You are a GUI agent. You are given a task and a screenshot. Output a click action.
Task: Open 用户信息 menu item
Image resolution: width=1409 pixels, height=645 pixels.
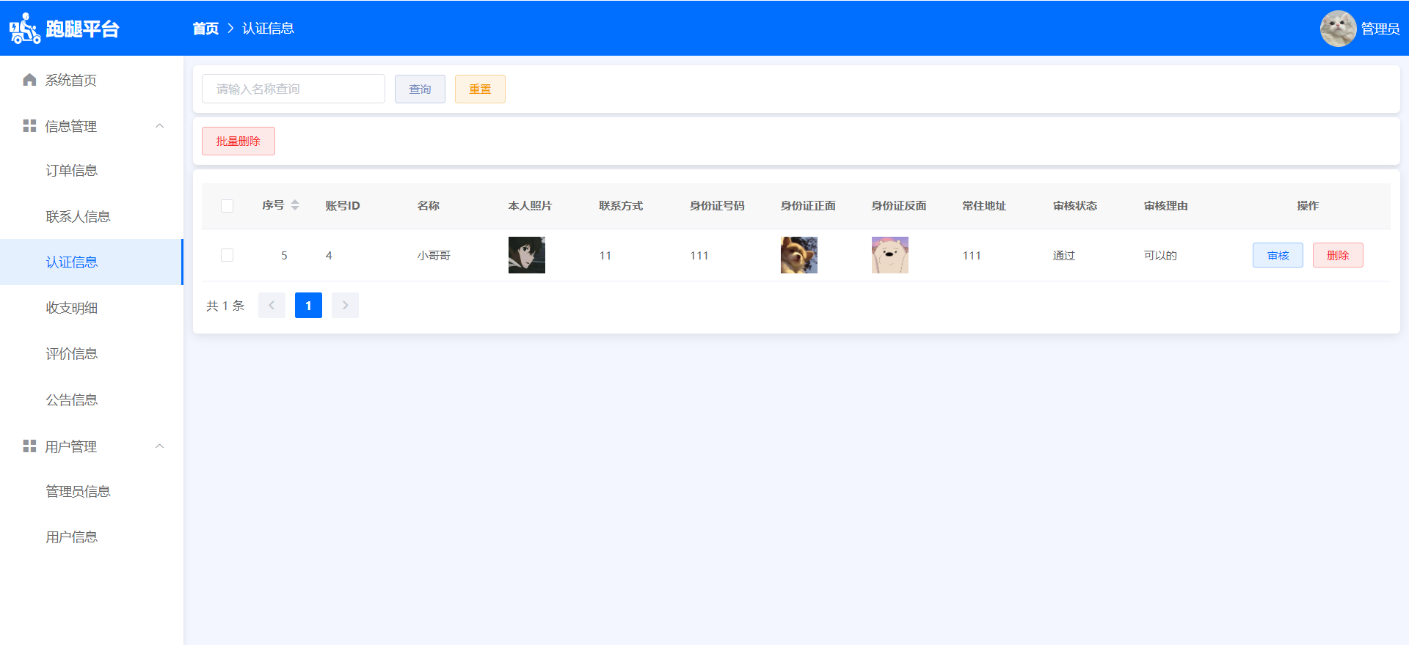(92, 537)
